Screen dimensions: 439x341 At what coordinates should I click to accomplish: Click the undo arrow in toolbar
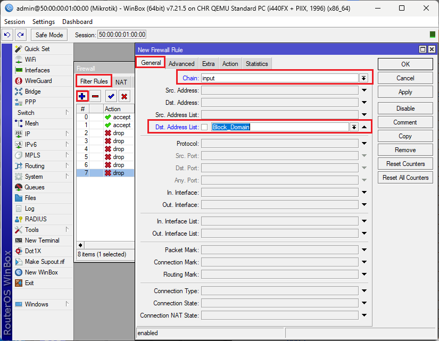[7, 35]
